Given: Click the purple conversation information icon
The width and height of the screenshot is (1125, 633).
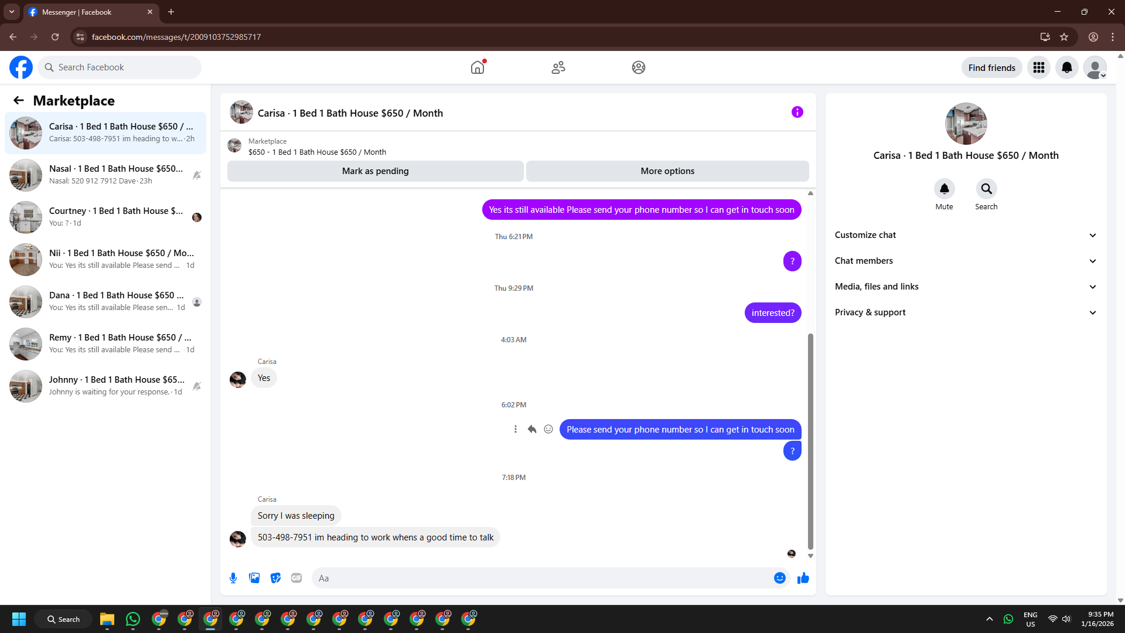Looking at the screenshot, I should coord(797,112).
